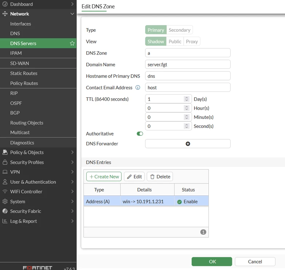Click the Fortinet logo
285x270 pixels.
click(38, 268)
